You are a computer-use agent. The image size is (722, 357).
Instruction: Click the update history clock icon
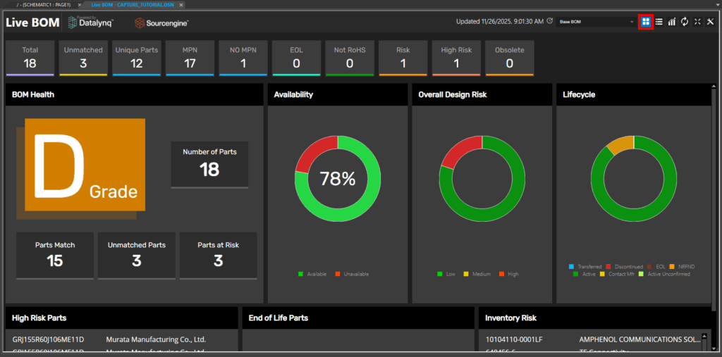click(x=549, y=21)
